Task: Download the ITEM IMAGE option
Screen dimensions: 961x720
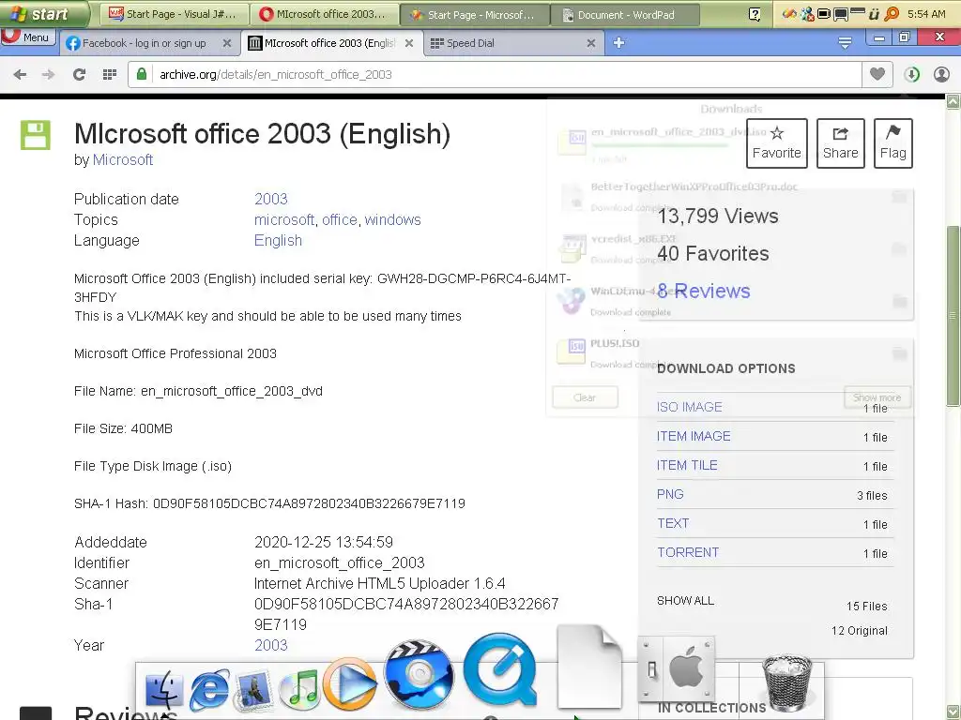Action: 694,436
